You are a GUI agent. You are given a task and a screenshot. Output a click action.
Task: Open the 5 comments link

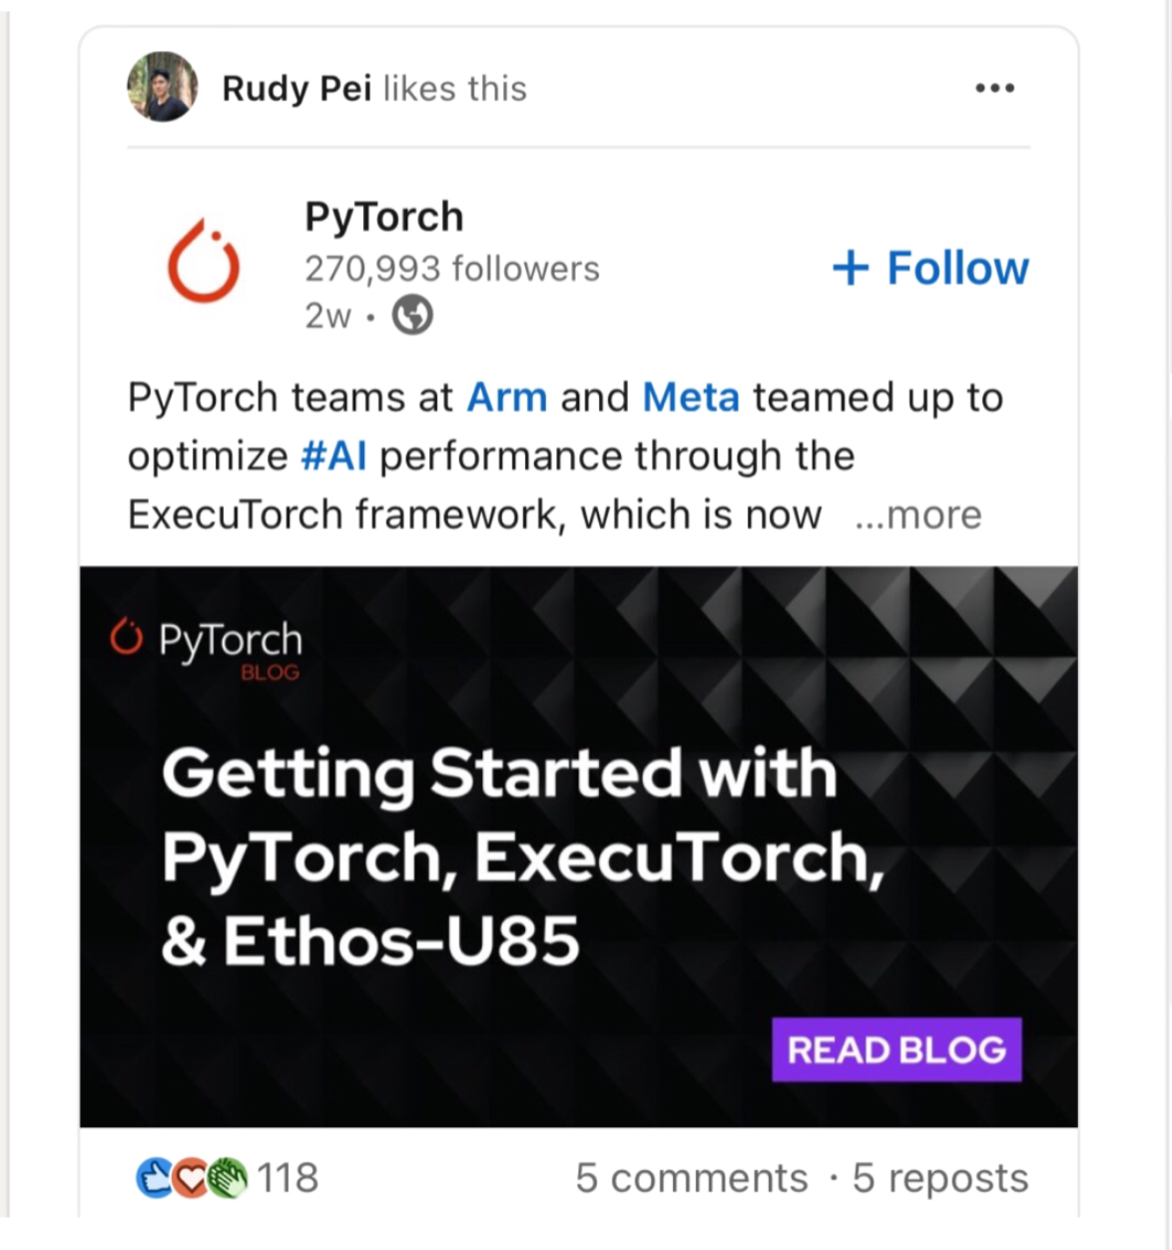(x=691, y=1178)
